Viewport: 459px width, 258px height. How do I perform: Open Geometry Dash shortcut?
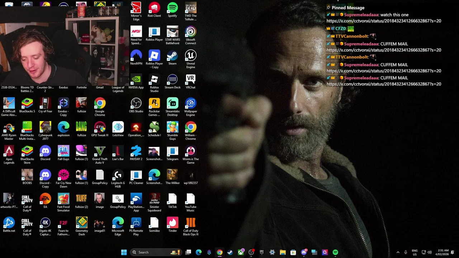pos(81,226)
